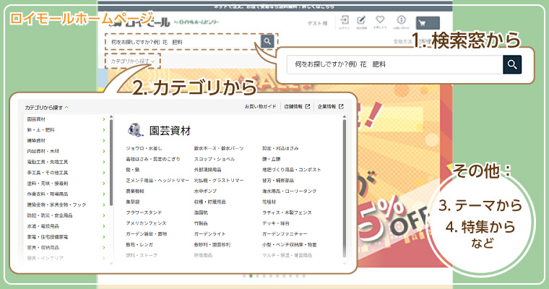Click 小型・ベンチ収納庫・物置
The width and height of the screenshot is (549, 289).
(289, 244)
